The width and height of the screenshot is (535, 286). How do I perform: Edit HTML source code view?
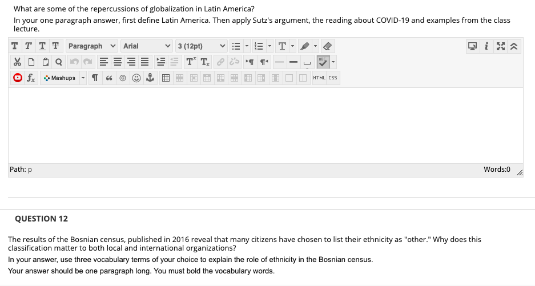click(319, 78)
